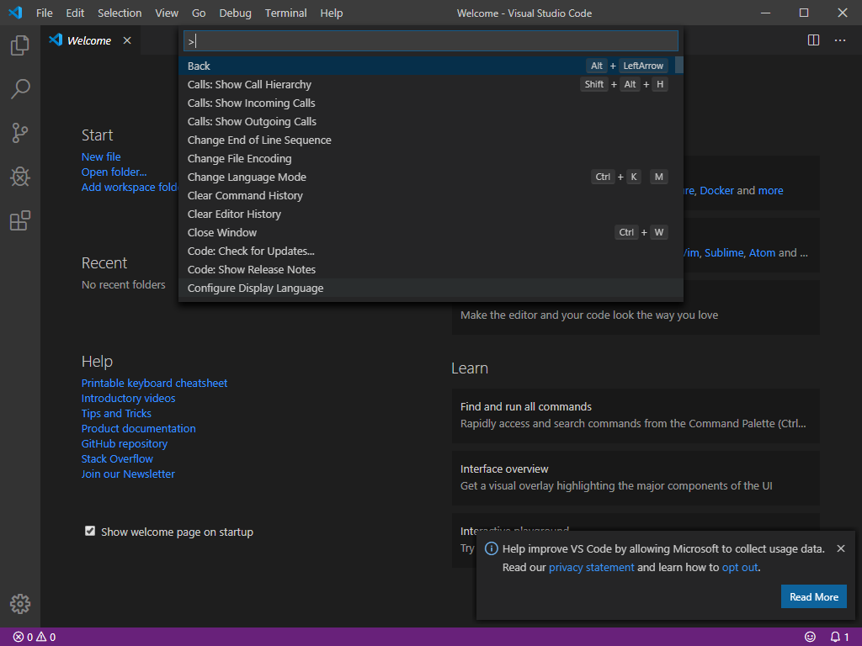Open the Manage gear icon

point(20,604)
